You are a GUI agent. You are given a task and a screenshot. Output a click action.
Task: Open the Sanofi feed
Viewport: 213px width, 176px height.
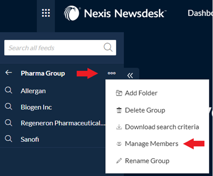coord(30,139)
